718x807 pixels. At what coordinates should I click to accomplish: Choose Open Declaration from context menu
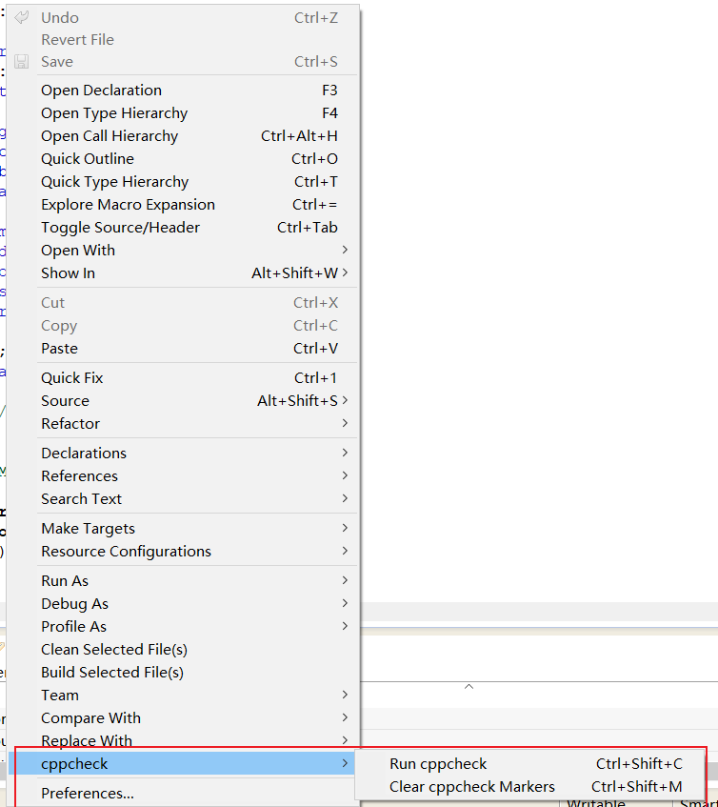[x=183, y=91]
